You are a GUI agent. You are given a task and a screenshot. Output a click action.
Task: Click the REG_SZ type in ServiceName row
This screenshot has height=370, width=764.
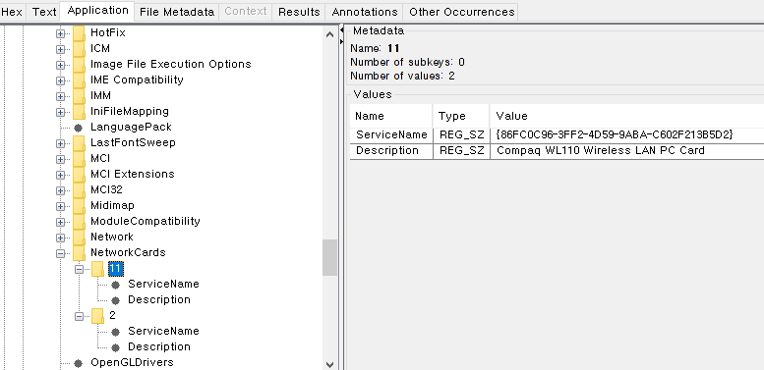[462, 135]
